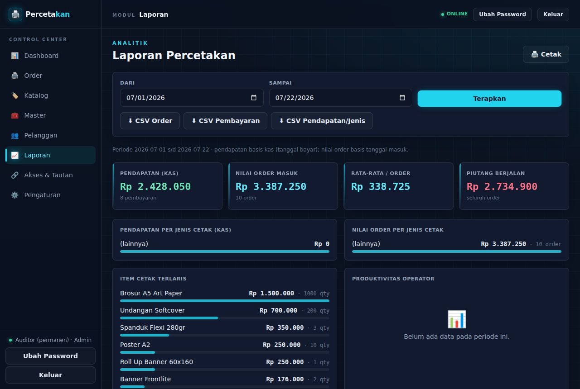Click the 'Belum ada data pada periode ini.' message
The image size is (580, 389).
(457, 337)
